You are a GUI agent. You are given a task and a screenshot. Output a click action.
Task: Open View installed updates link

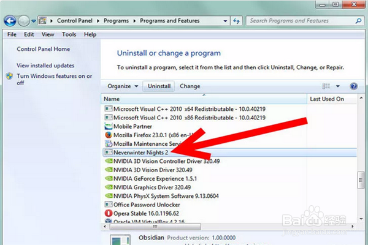point(45,66)
